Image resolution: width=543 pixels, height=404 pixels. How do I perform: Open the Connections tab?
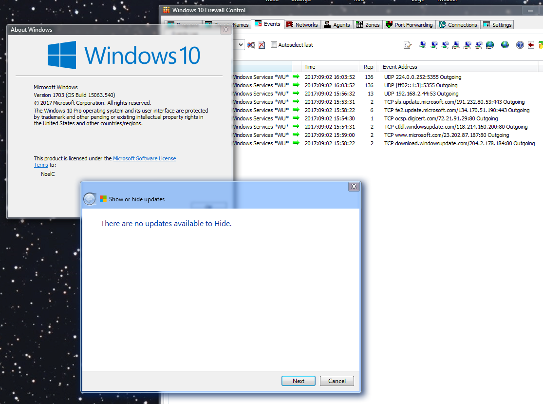[x=458, y=24]
